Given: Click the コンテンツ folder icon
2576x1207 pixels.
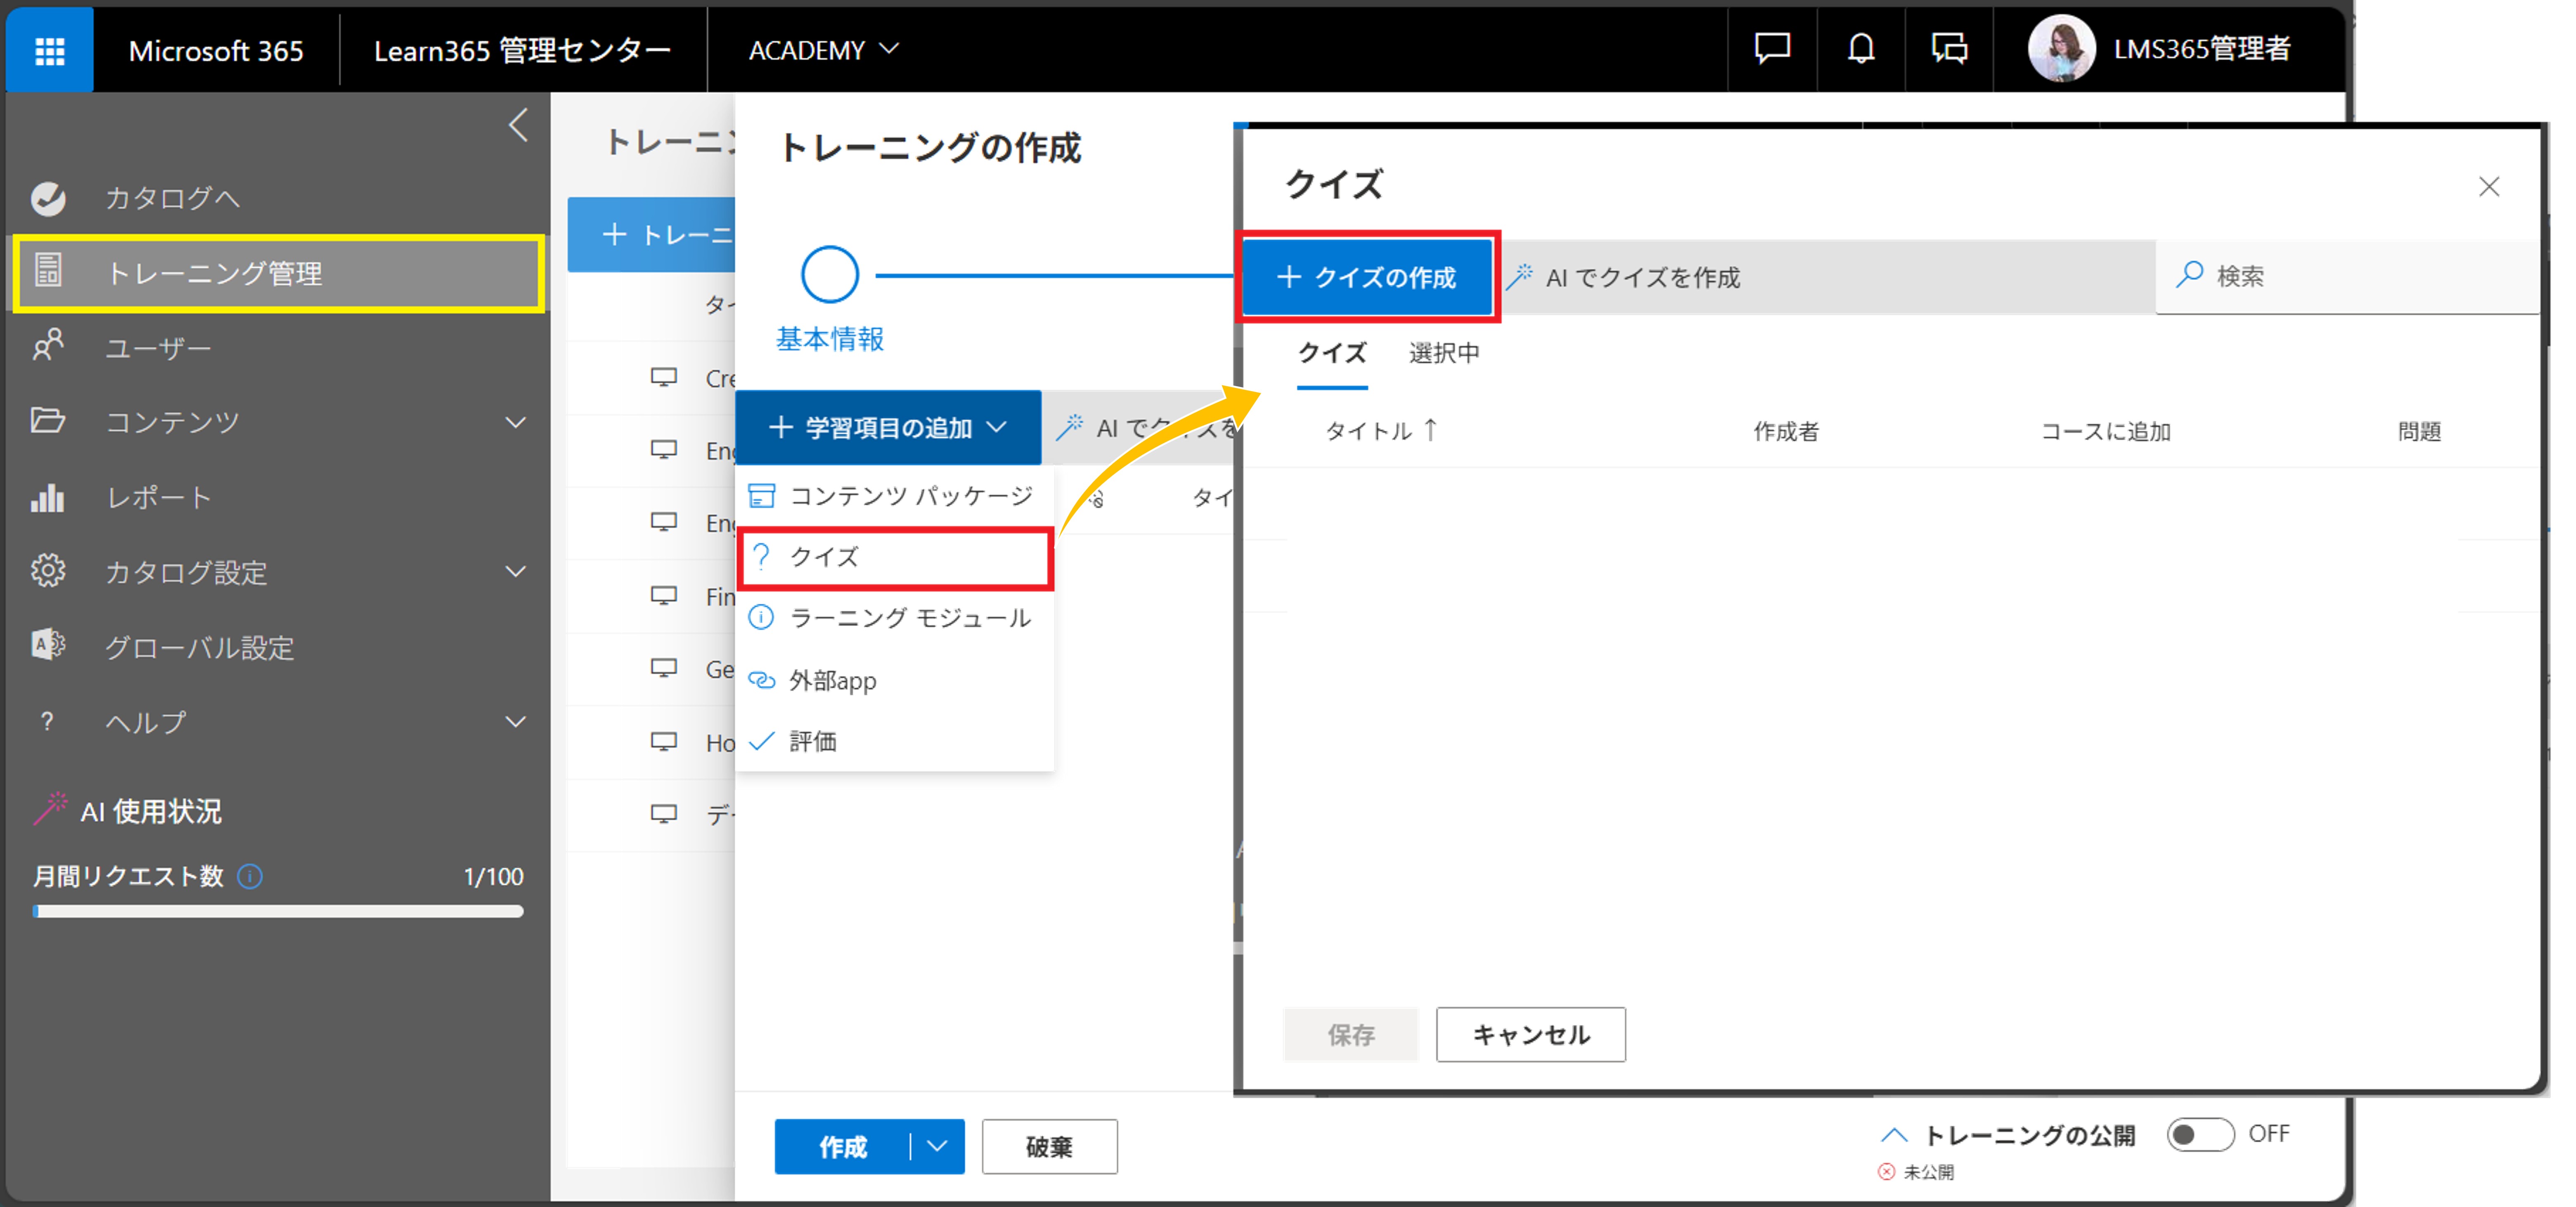Looking at the screenshot, I should point(47,420).
